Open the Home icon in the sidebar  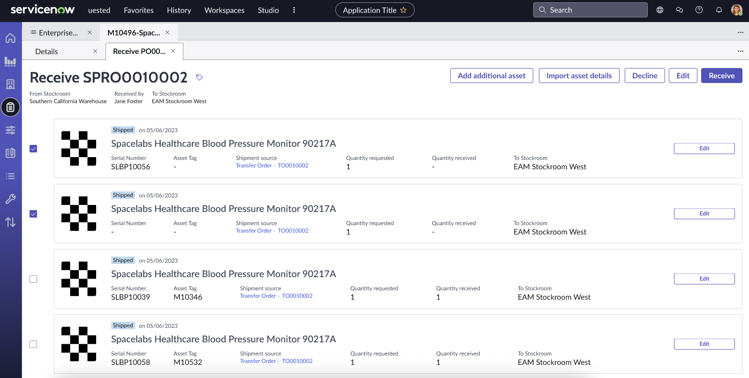point(10,38)
